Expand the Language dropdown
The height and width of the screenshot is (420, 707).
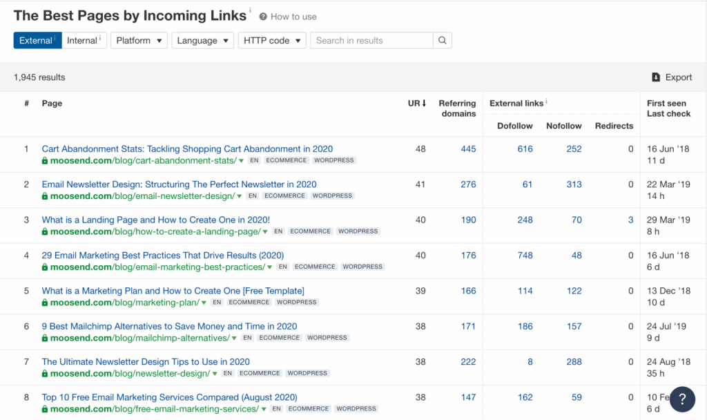[202, 41]
